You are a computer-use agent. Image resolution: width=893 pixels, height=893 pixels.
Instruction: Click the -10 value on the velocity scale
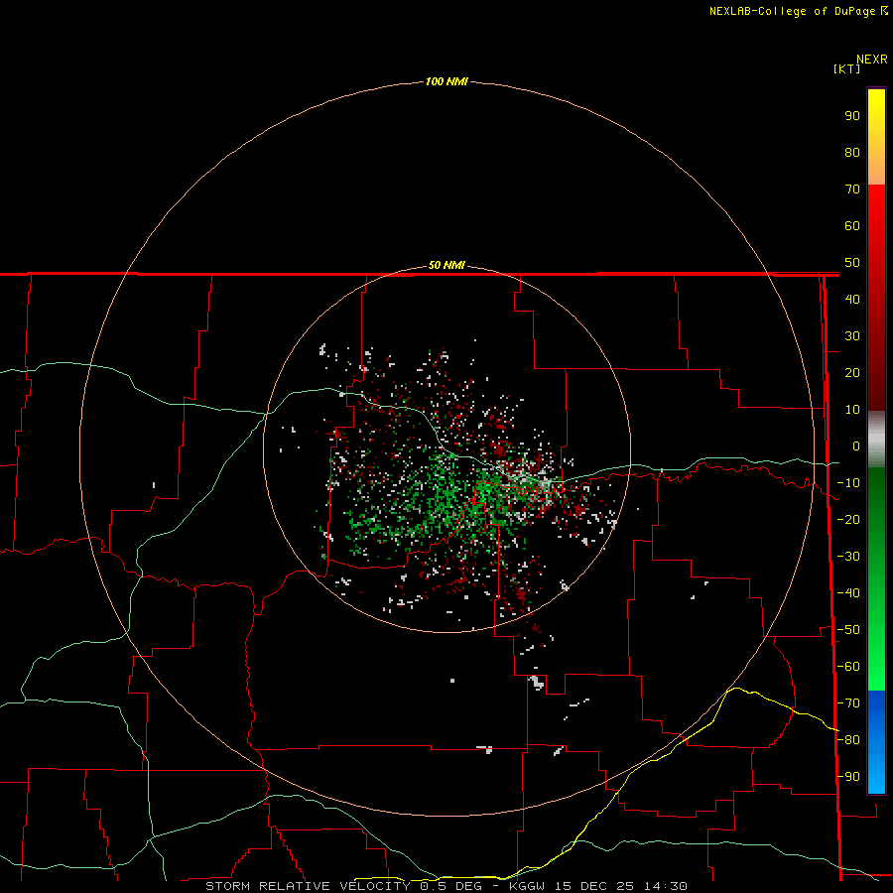848,483
